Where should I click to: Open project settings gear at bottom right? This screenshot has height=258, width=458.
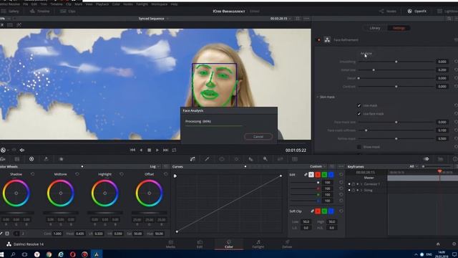click(454, 244)
